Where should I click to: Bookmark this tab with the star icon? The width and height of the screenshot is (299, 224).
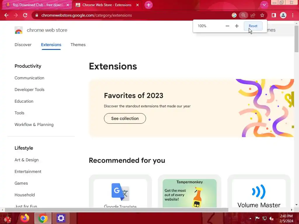[262, 15]
